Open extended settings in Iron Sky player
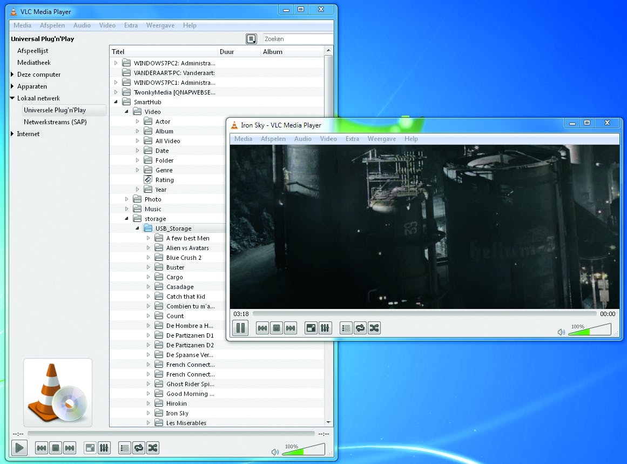This screenshot has height=464, width=627. (x=325, y=328)
